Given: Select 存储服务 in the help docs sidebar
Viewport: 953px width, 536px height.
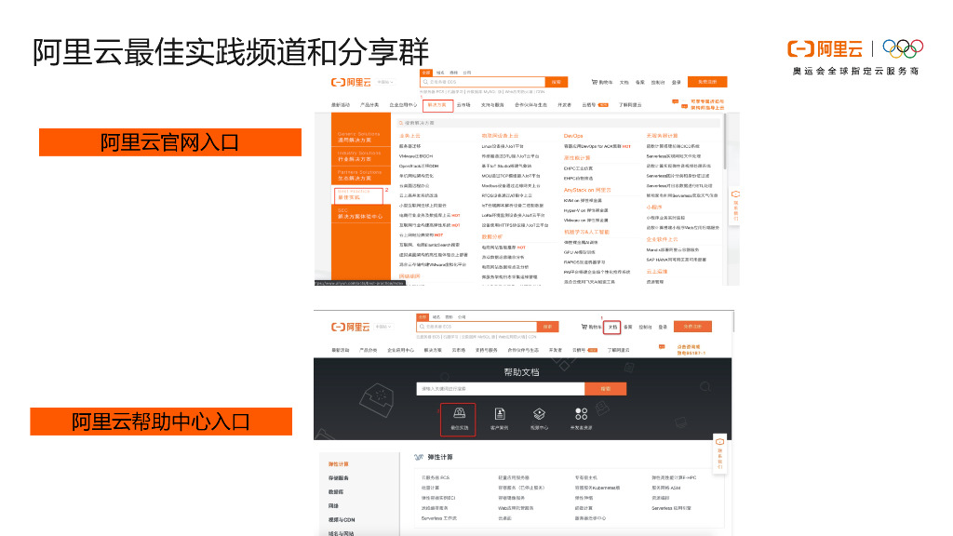Looking at the screenshot, I should point(339,478).
